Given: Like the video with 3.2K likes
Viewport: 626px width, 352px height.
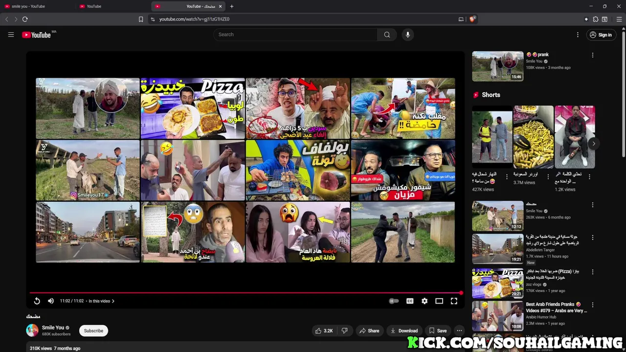Looking at the screenshot, I should click(324, 330).
